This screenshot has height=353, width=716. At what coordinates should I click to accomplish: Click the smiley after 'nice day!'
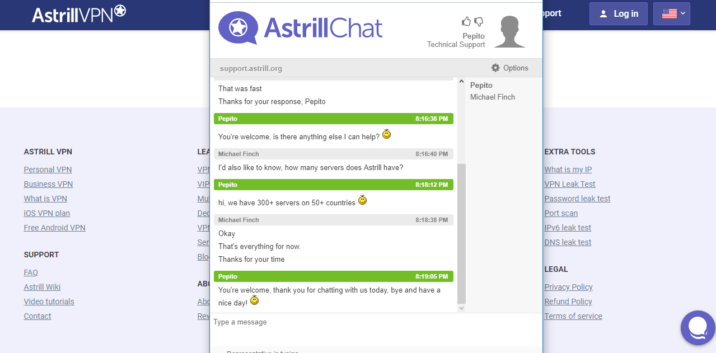point(254,300)
